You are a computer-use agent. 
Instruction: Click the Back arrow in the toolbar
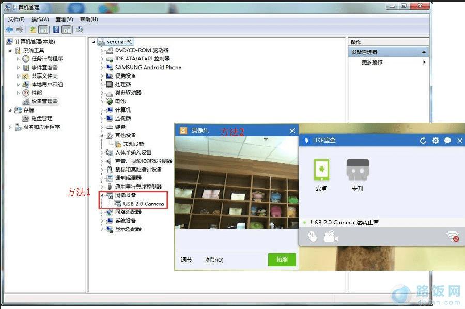9,29
